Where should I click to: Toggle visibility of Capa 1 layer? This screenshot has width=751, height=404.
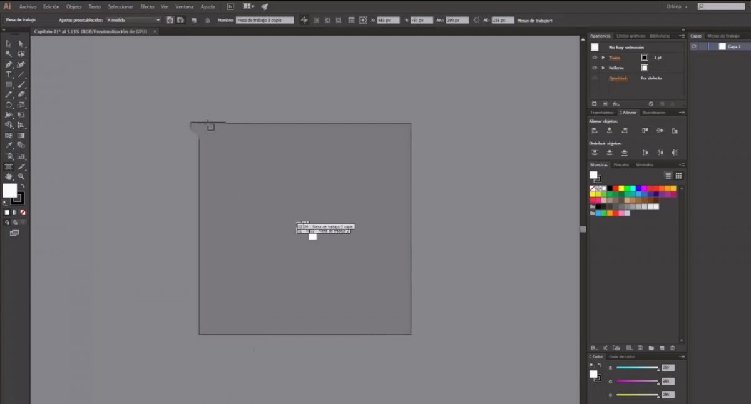[695, 46]
